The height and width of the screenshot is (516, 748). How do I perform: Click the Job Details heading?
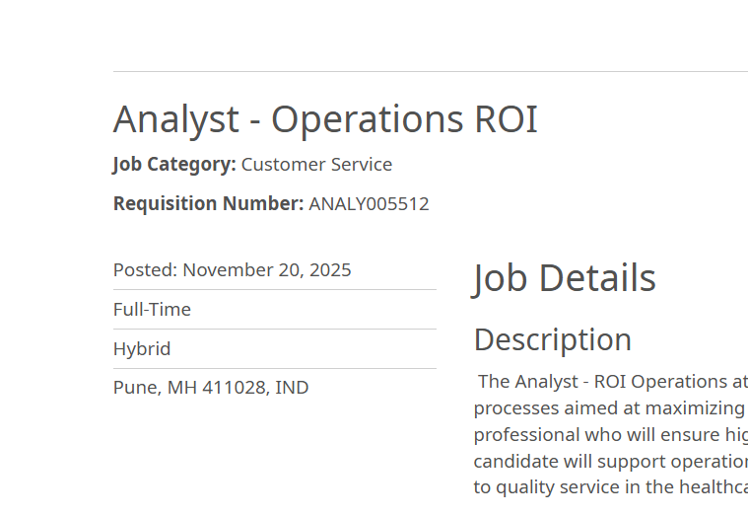pyautogui.click(x=565, y=278)
